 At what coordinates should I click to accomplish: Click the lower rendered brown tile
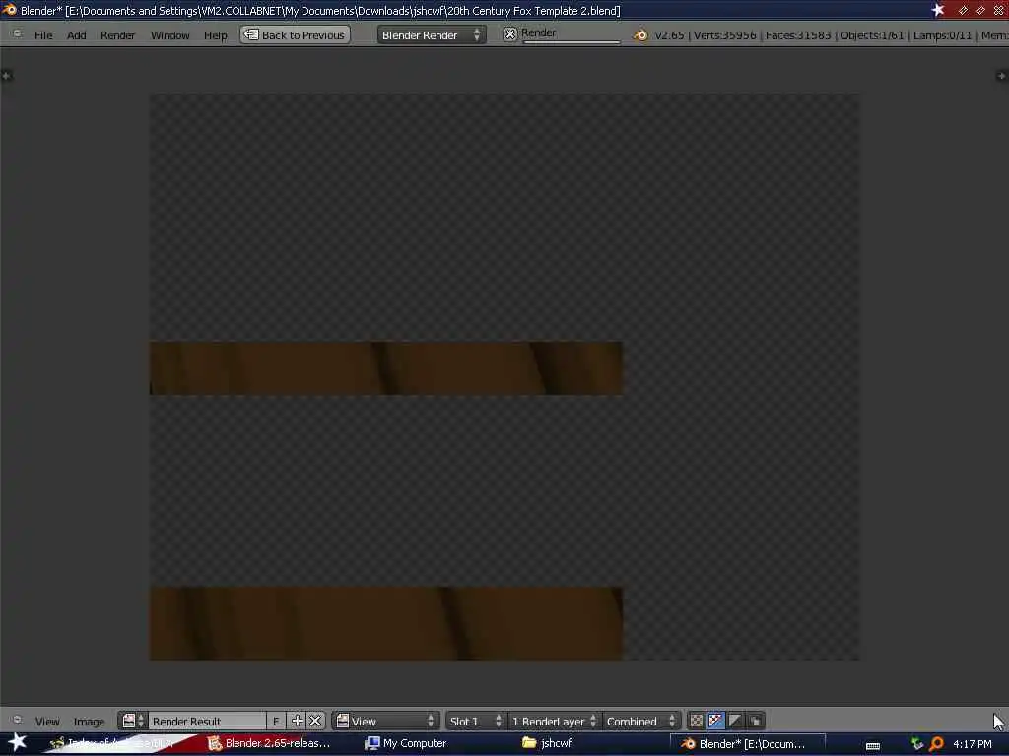point(386,623)
